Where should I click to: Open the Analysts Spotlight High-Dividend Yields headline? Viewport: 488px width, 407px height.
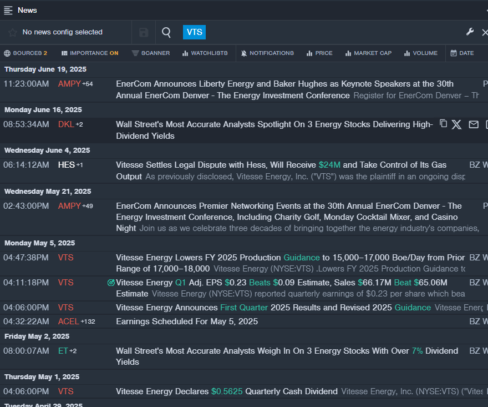[274, 130]
